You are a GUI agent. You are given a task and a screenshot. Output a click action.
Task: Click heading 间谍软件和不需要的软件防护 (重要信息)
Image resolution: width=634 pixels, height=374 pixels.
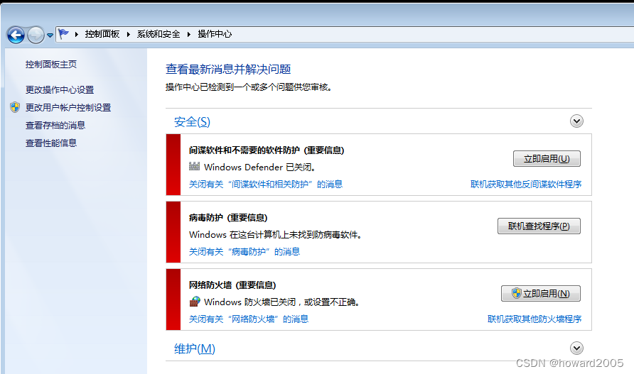[267, 150]
